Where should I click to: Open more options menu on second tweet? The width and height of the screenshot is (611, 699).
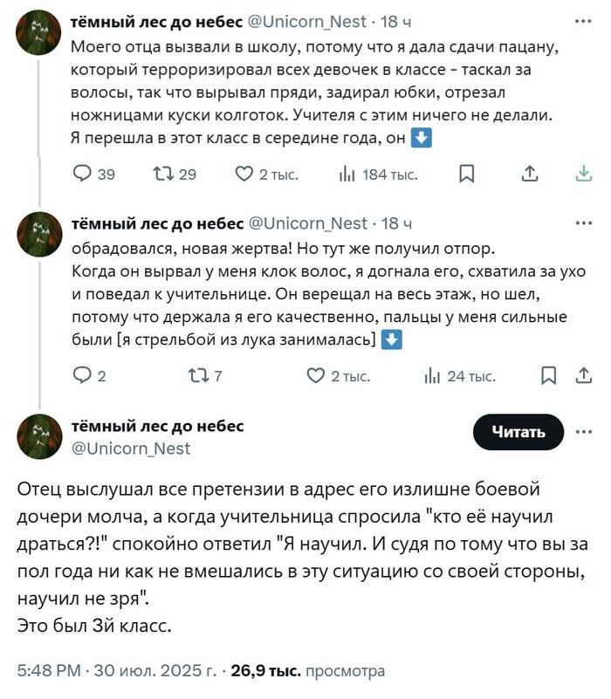click(x=583, y=223)
